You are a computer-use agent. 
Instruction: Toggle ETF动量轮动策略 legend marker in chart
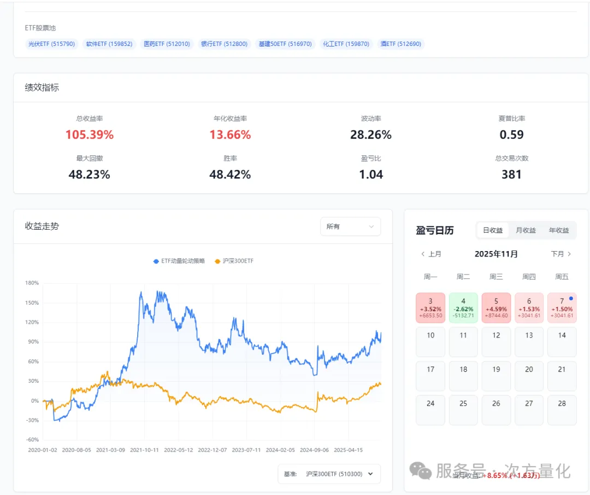coord(156,261)
